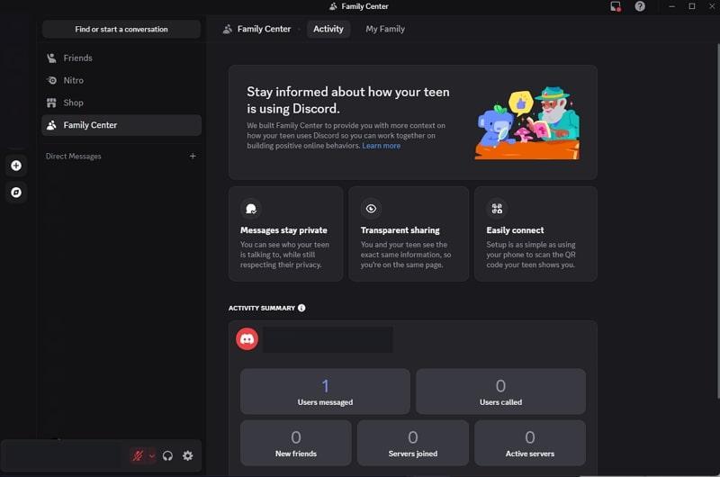Open the Inbox icon in the title bar
Viewport: 720px width, 477px height.
616,6
